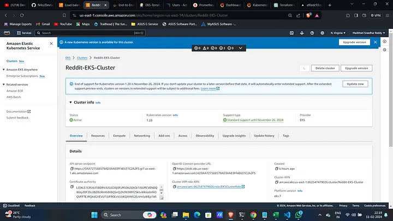
Task: Copy the OpenID Connect provider URL
Action: 174,169
